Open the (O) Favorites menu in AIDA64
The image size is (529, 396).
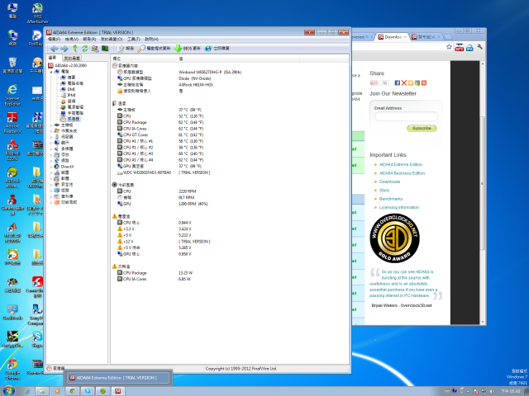click(x=112, y=40)
